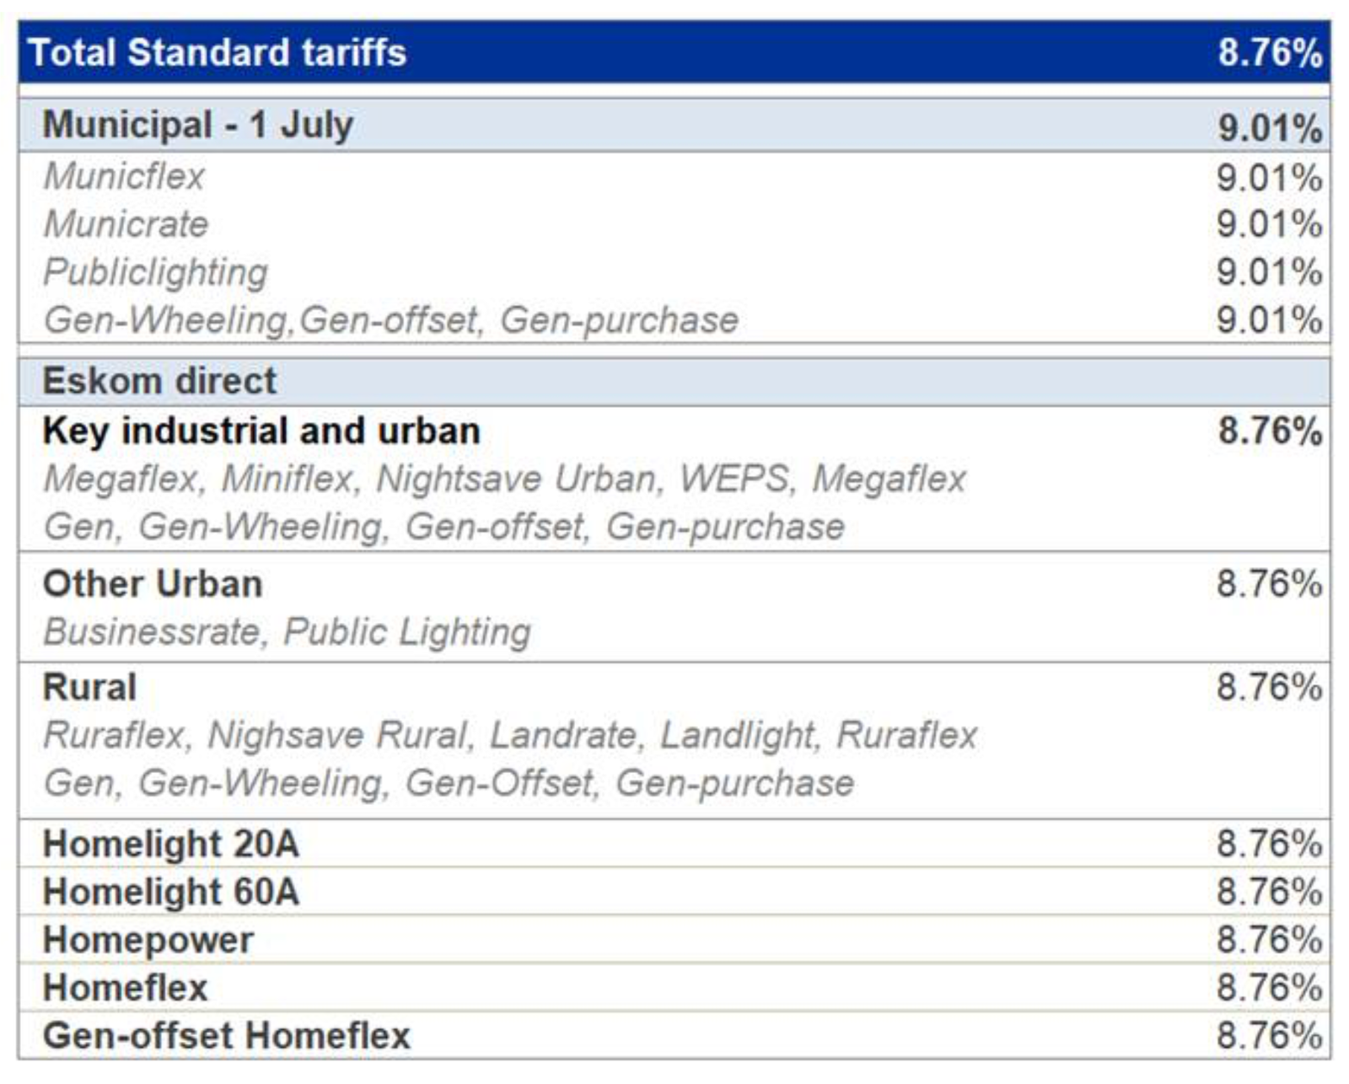Click the Businessrate, Public Lighting text
The width and height of the screenshot is (1349, 1084).
(288, 632)
